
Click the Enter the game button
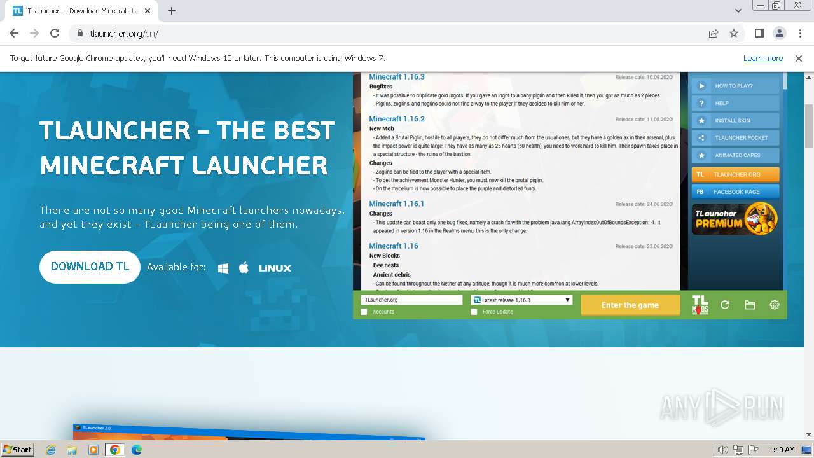tap(630, 305)
